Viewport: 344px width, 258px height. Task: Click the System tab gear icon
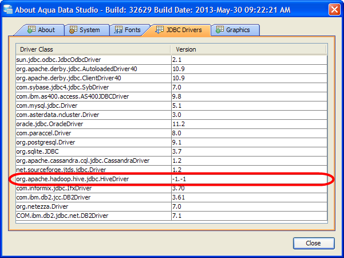73,30
